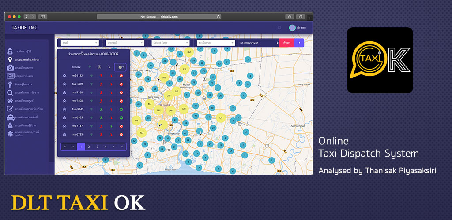Open the province selector next to the red button
Image resolution: width=452 pixels, height=220 pixels.
tap(259, 43)
